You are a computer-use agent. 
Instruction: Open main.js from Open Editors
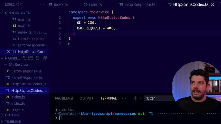tap(24, 26)
